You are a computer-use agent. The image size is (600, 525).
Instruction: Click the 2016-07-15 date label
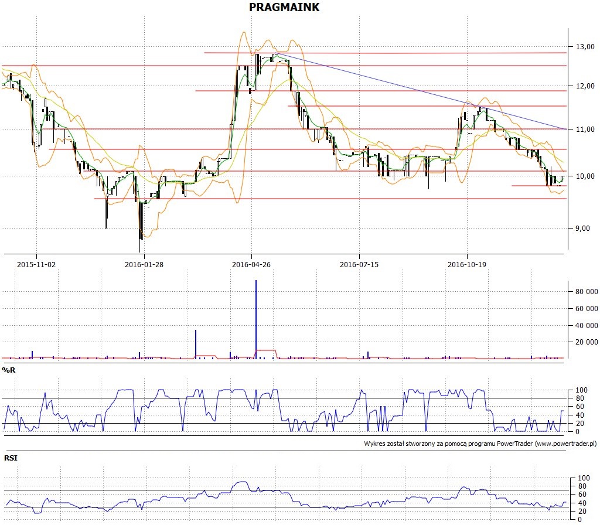point(359,264)
